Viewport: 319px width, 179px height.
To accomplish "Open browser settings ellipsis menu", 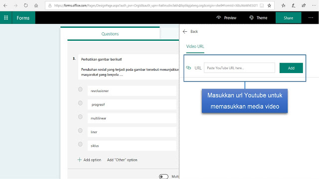I will [x=314, y=5].
